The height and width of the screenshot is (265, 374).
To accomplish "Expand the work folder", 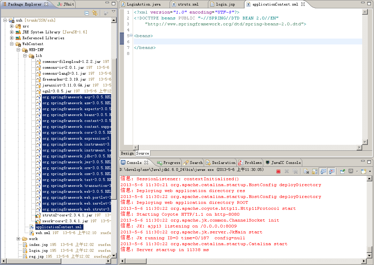I will (x=18, y=239).
